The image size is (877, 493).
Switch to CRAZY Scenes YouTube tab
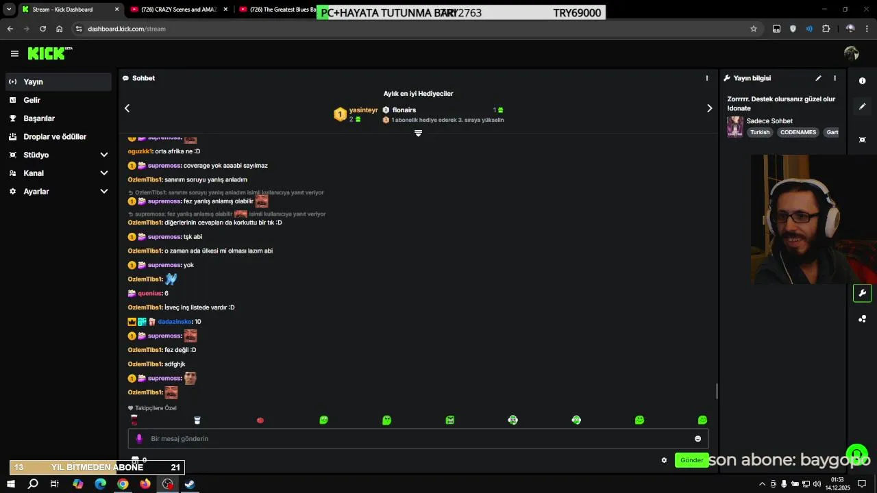pos(180,10)
